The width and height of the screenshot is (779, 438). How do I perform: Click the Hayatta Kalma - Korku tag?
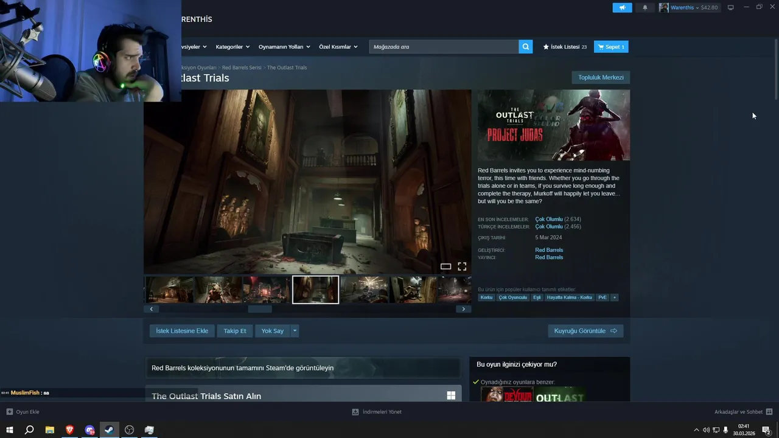pos(569,297)
